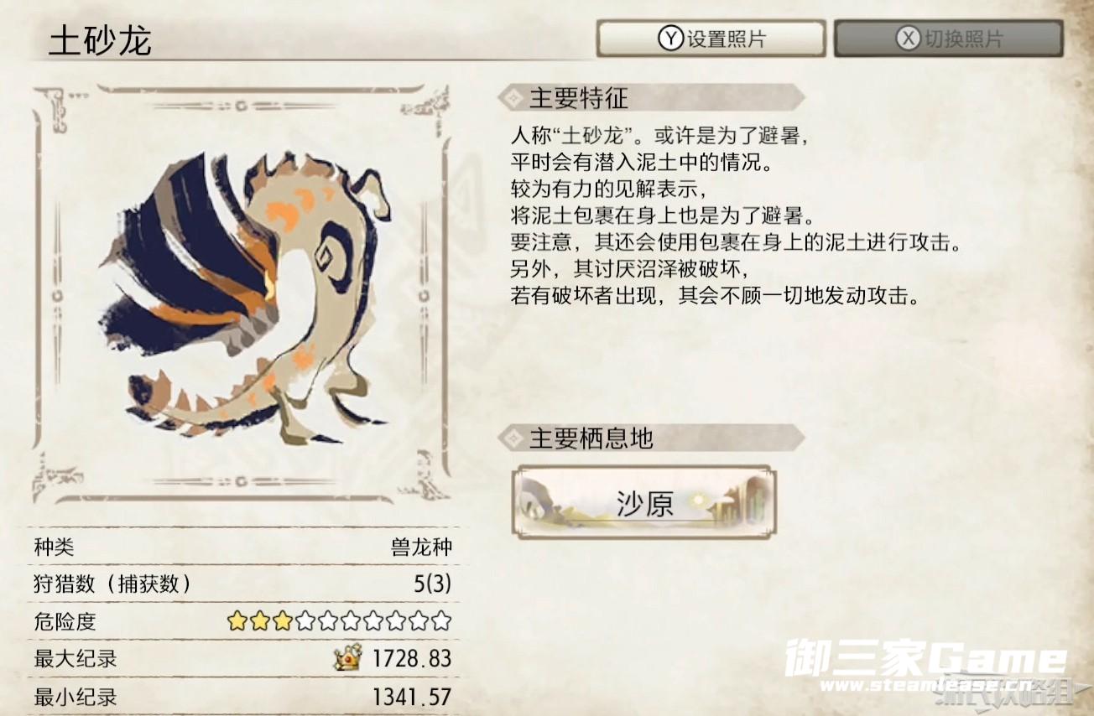
Task: Select the 最小纪录 1341.57 row
Action: [243, 696]
